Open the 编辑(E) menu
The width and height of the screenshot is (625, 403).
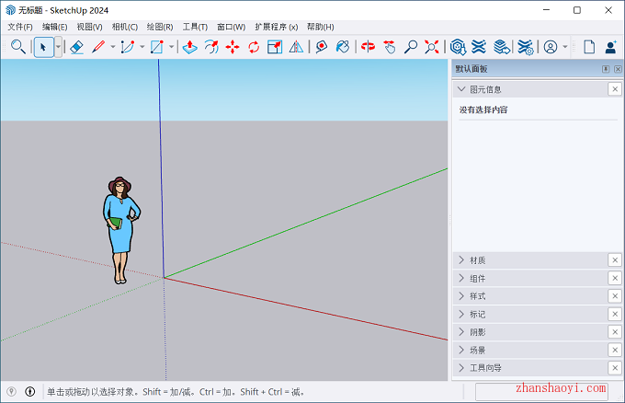tap(54, 27)
